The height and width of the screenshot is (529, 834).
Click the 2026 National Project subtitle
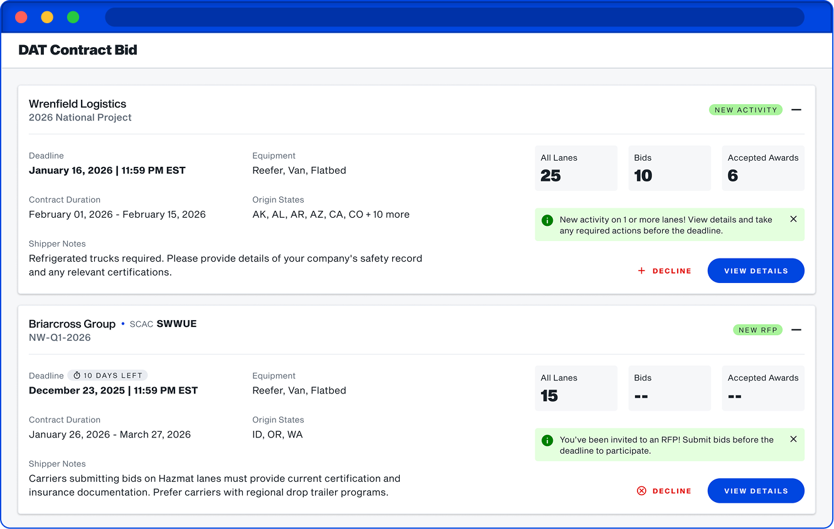pyautogui.click(x=80, y=118)
